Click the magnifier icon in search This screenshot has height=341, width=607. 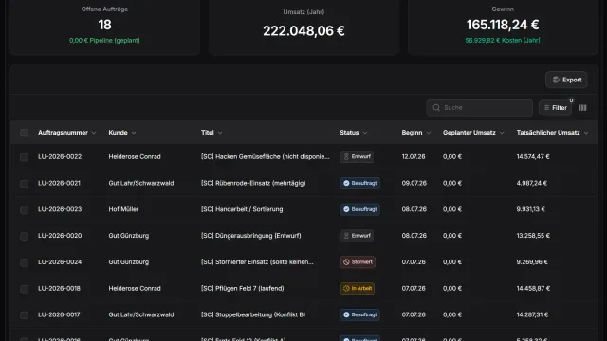[436, 107]
